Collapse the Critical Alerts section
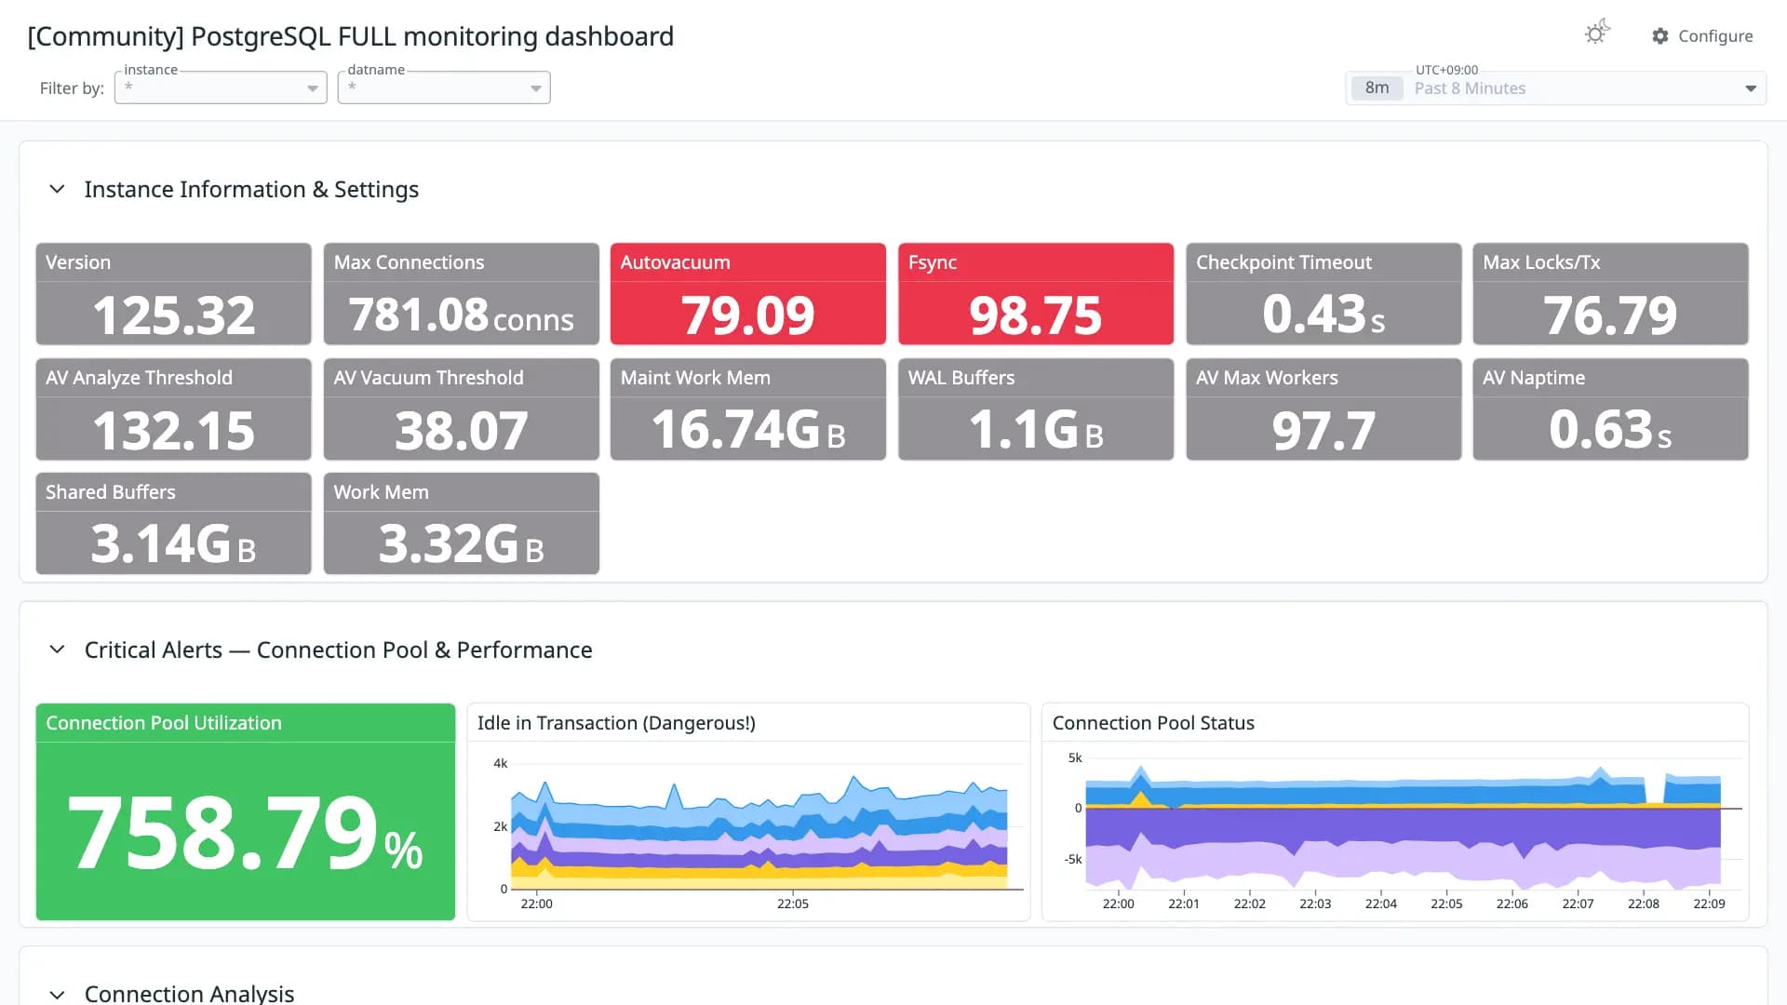 (x=57, y=650)
